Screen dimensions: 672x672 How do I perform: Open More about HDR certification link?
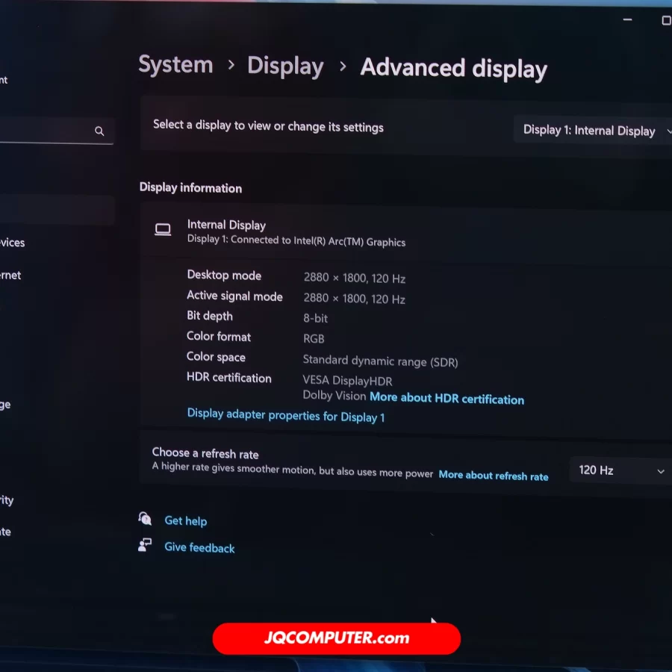pyautogui.click(x=447, y=399)
